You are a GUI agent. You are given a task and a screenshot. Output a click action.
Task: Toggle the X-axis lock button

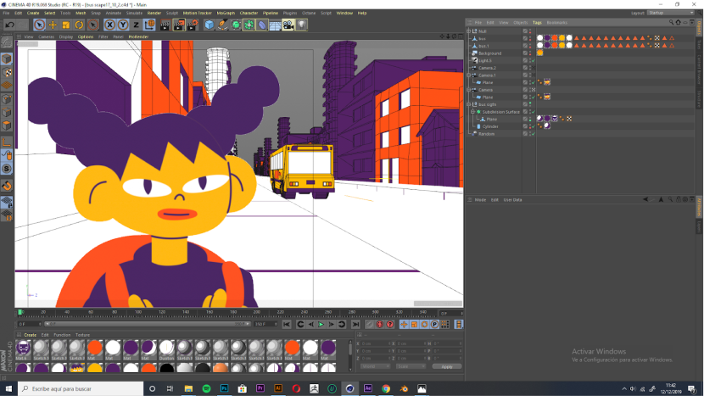tap(109, 25)
